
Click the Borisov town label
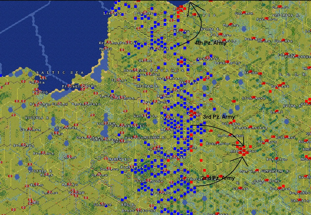click(x=267, y=141)
